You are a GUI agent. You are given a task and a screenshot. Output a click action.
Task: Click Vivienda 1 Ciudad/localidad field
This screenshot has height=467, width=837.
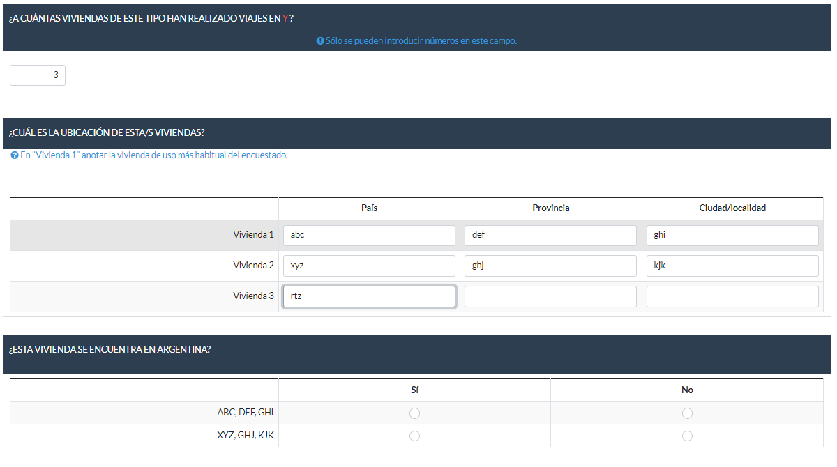(x=732, y=235)
